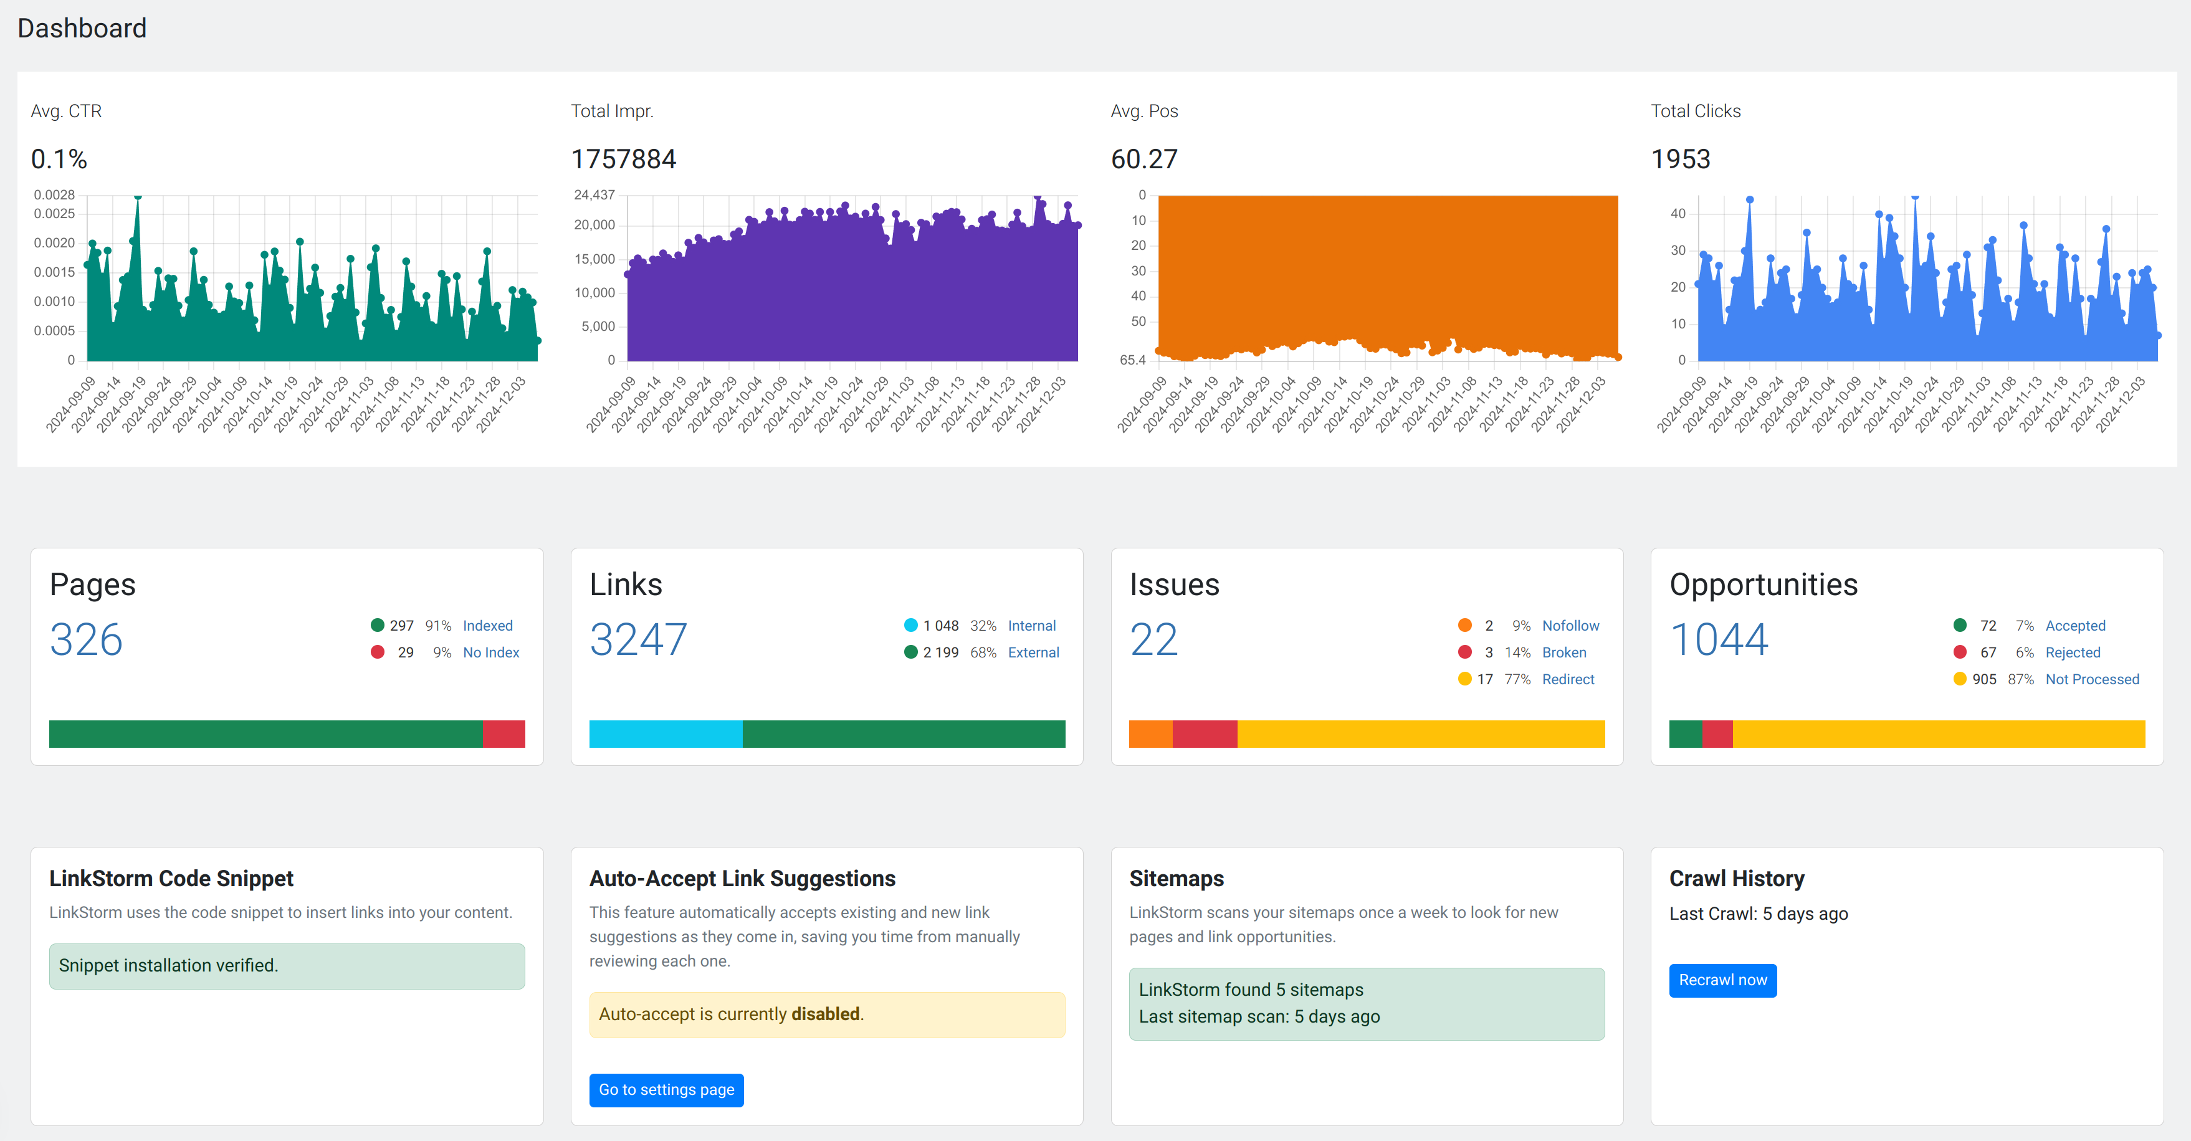Screen dimensions: 2191x1141
Task: Open the Go to settings page button
Action: tap(666, 1090)
